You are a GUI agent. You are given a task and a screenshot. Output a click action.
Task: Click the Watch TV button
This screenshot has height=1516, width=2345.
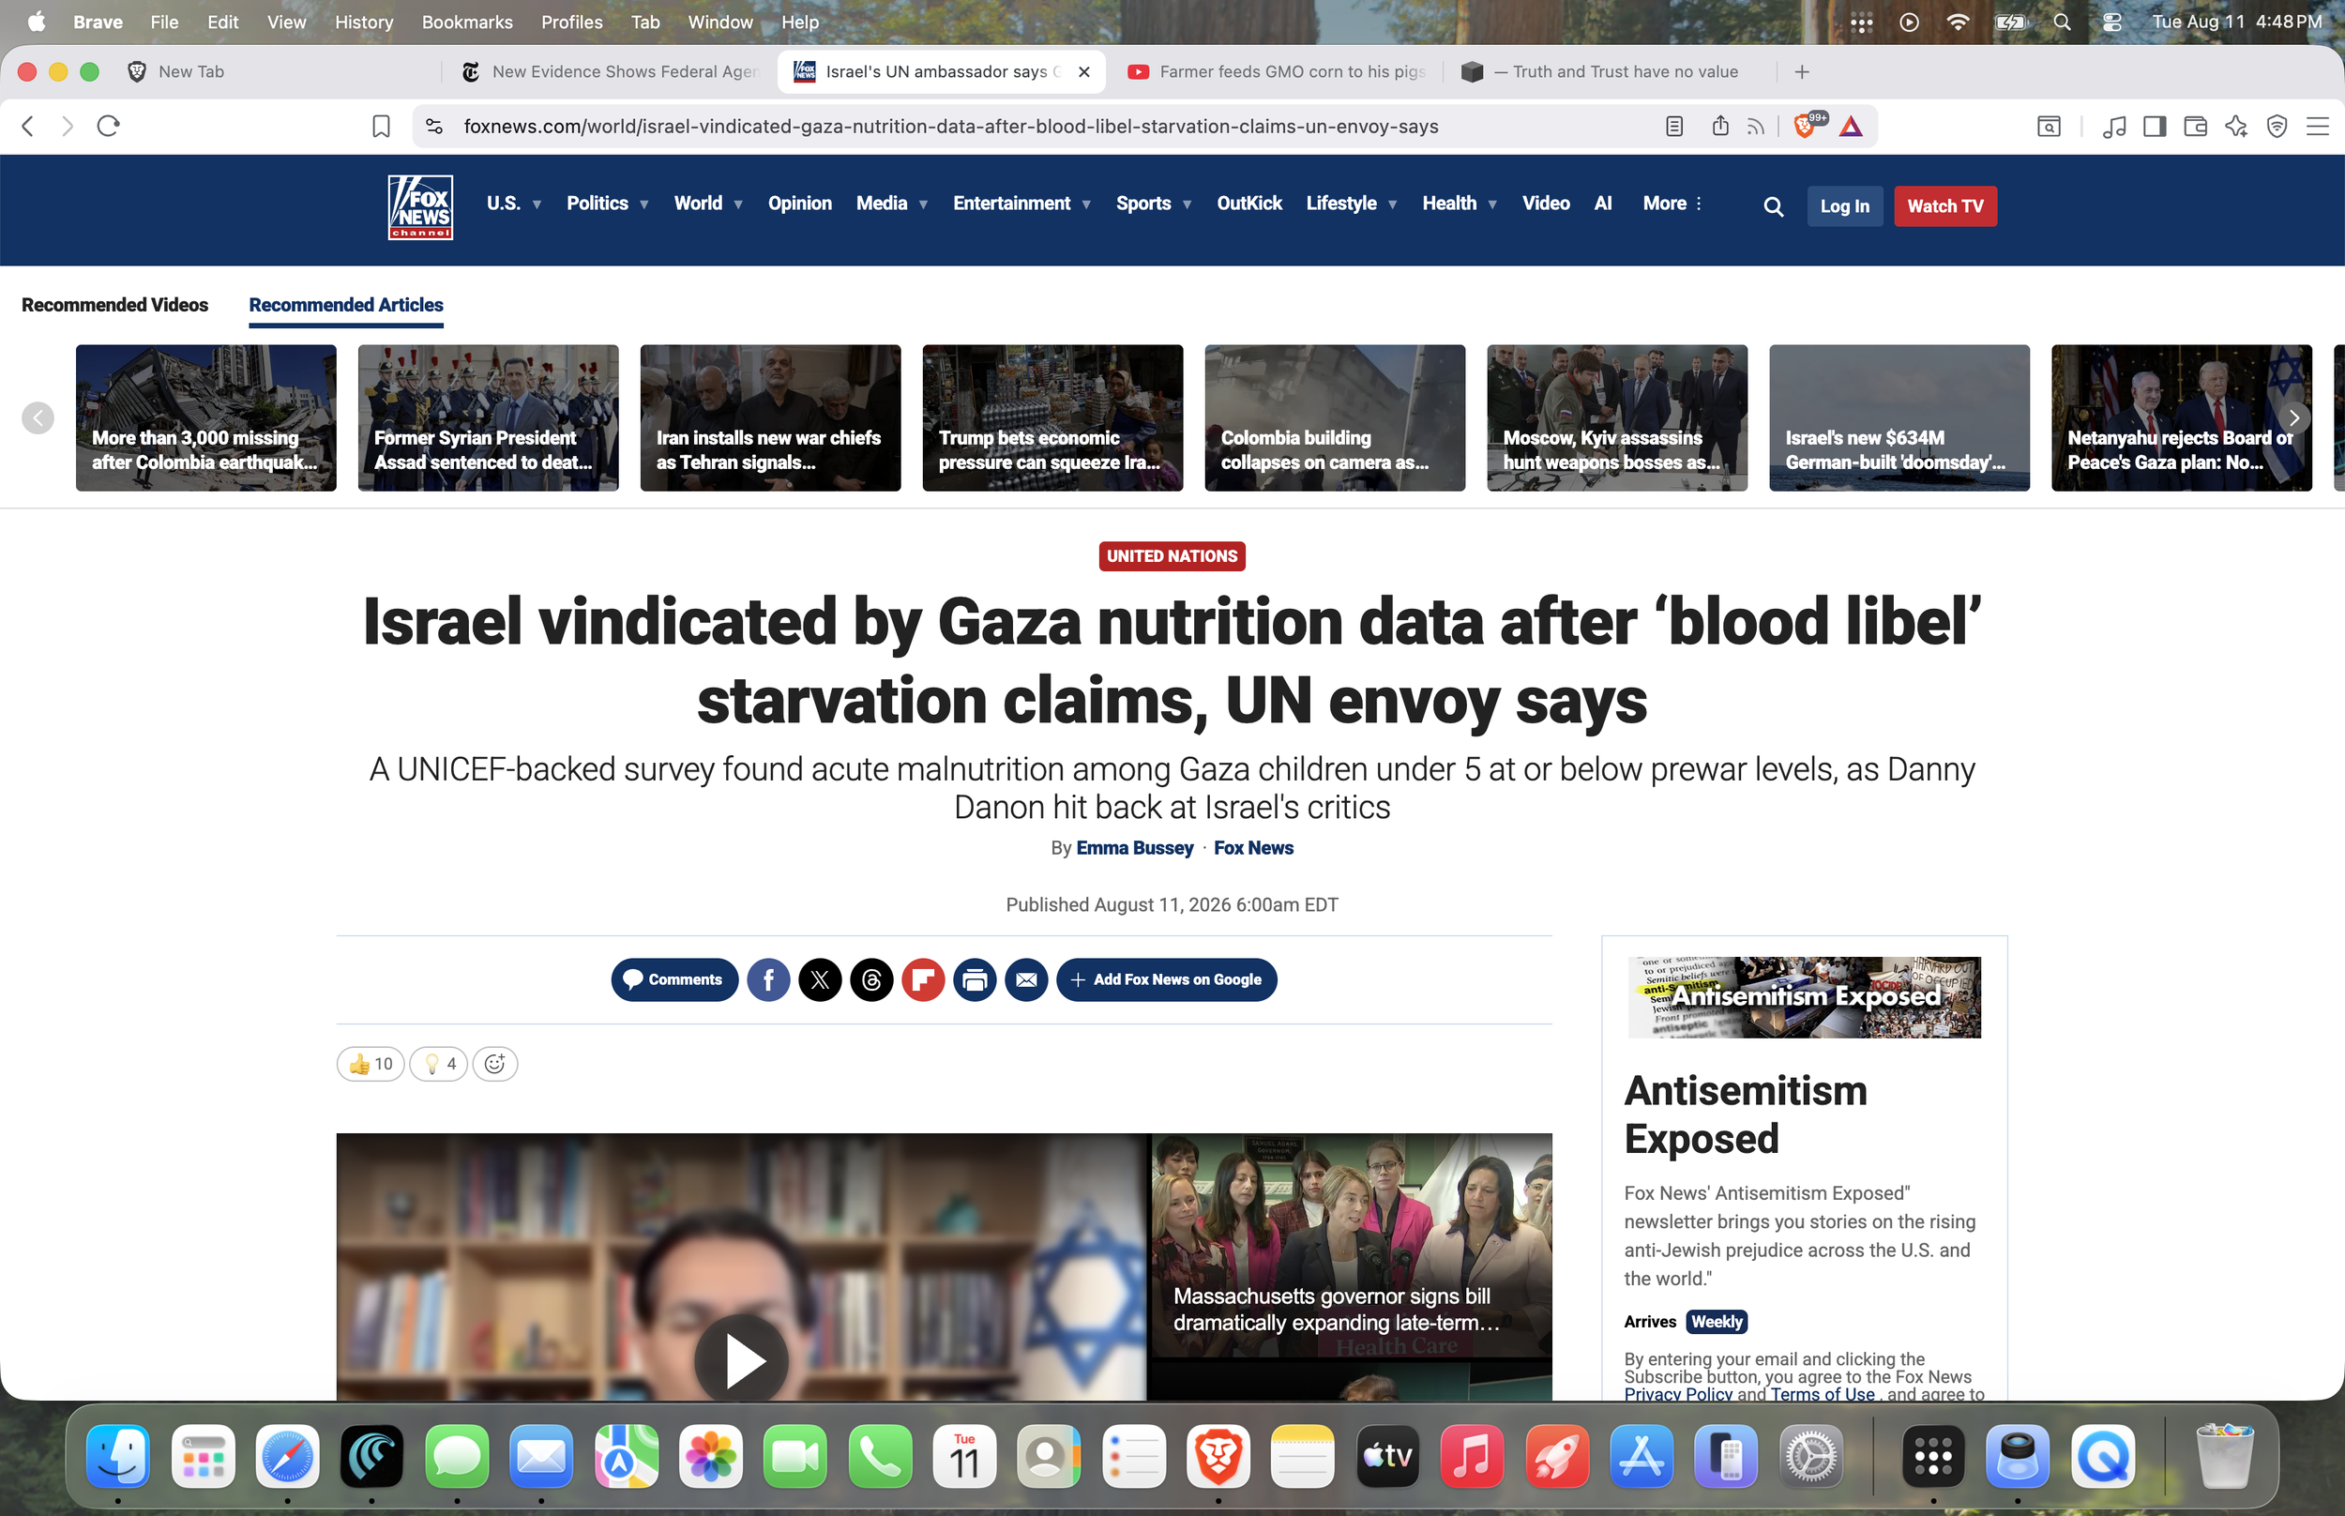[x=1945, y=205]
